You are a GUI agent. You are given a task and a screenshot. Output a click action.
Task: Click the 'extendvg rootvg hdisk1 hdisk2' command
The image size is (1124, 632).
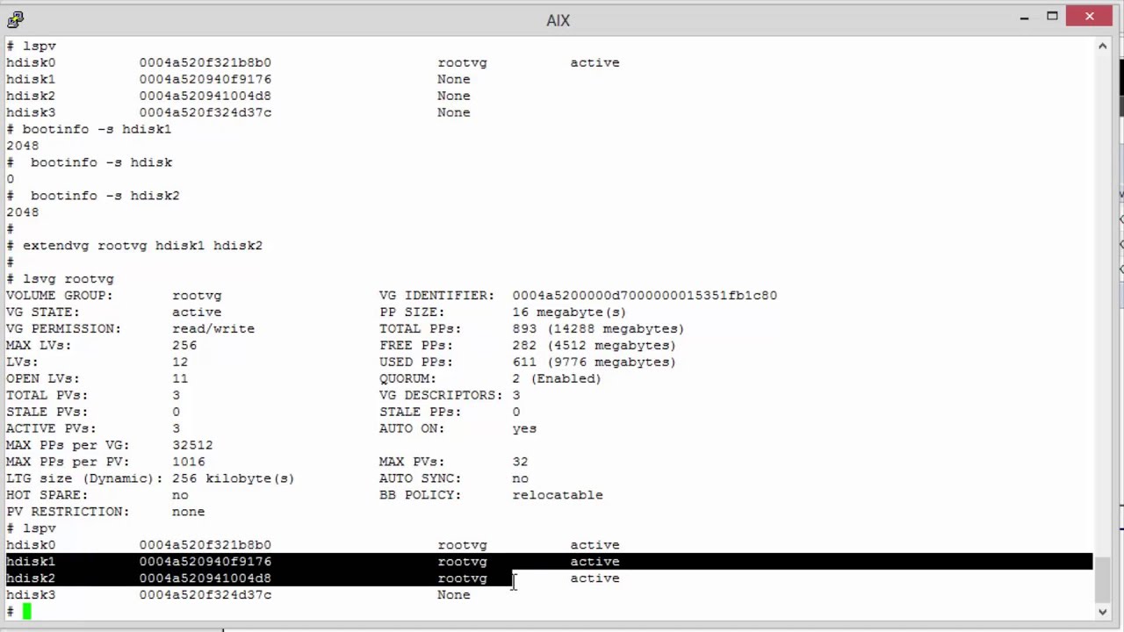142,246
